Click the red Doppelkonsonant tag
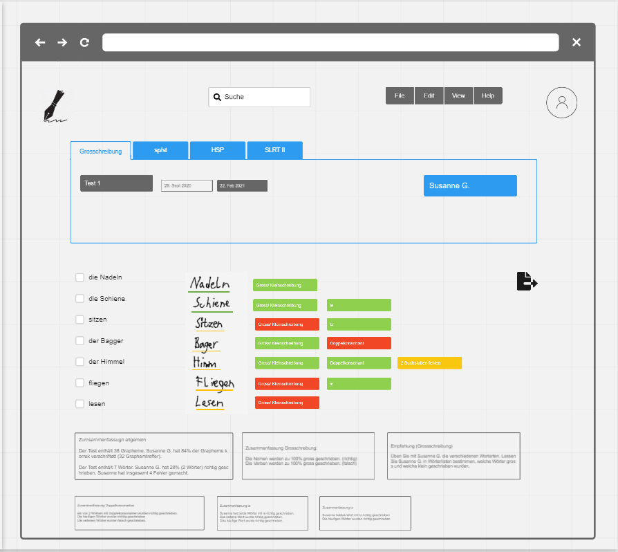The image size is (618, 552). (x=359, y=343)
